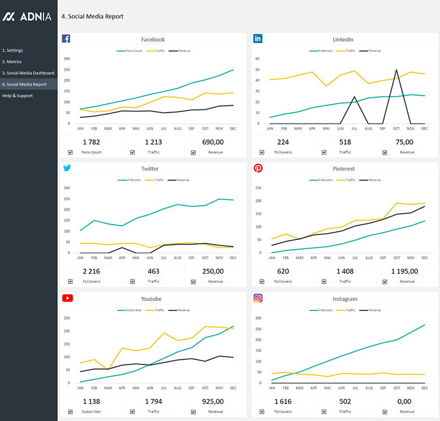Click the Facebook logo icon
The height and width of the screenshot is (421, 440).
[x=66, y=39]
